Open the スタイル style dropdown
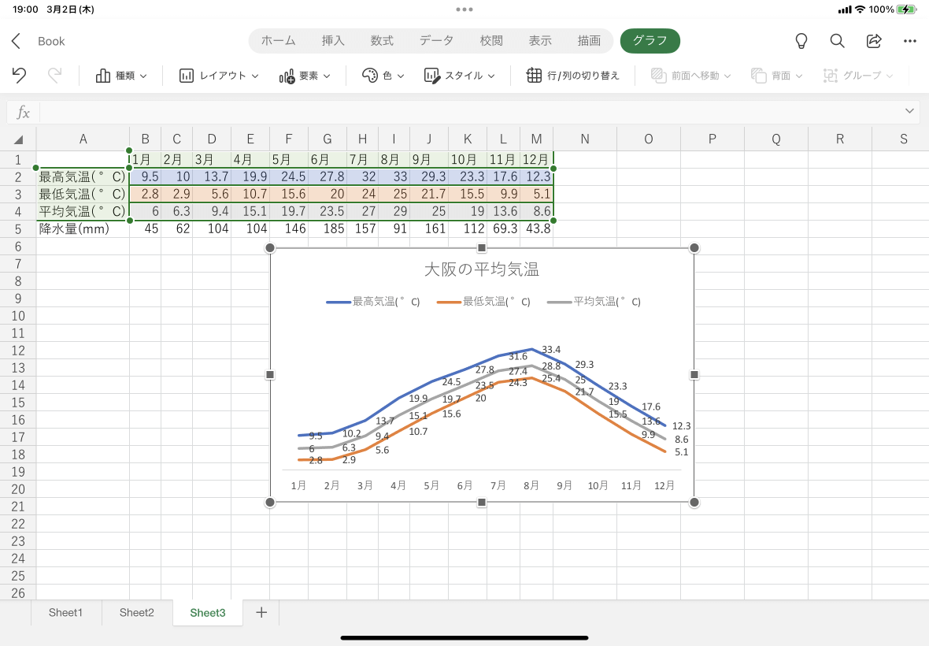The image size is (929, 646). 460,76
